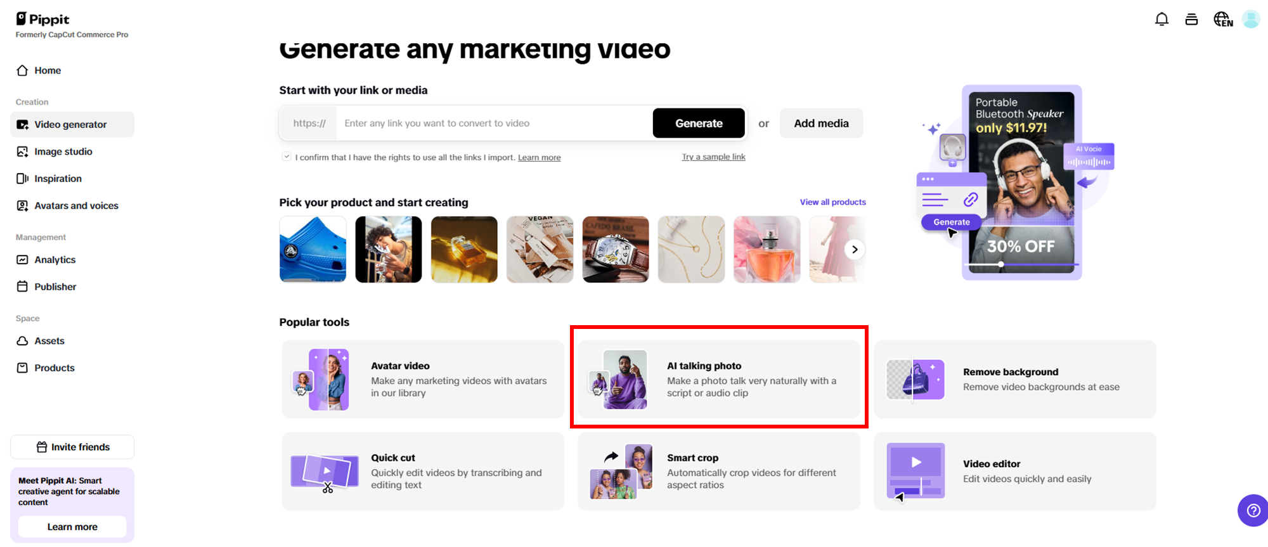This screenshot has width=1268, height=547.
Task: Click the notifications bell icon
Action: [x=1161, y=19]
